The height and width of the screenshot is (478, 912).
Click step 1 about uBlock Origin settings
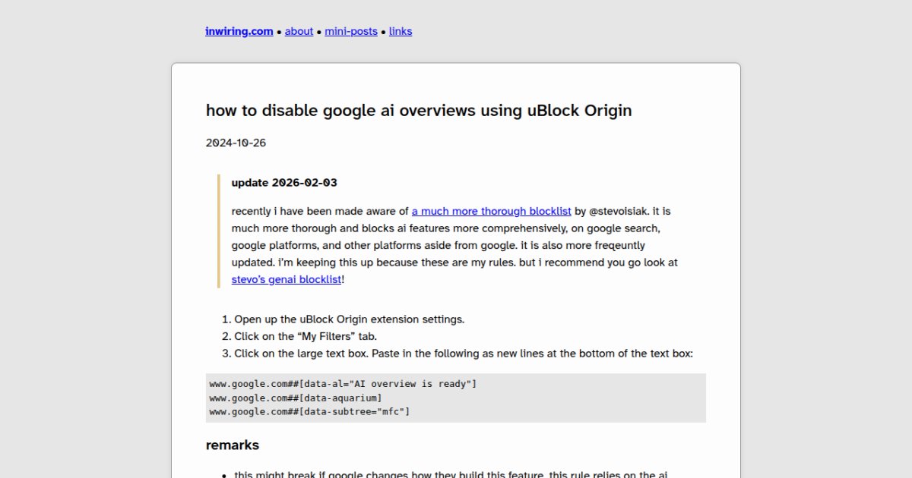[350, 319]
